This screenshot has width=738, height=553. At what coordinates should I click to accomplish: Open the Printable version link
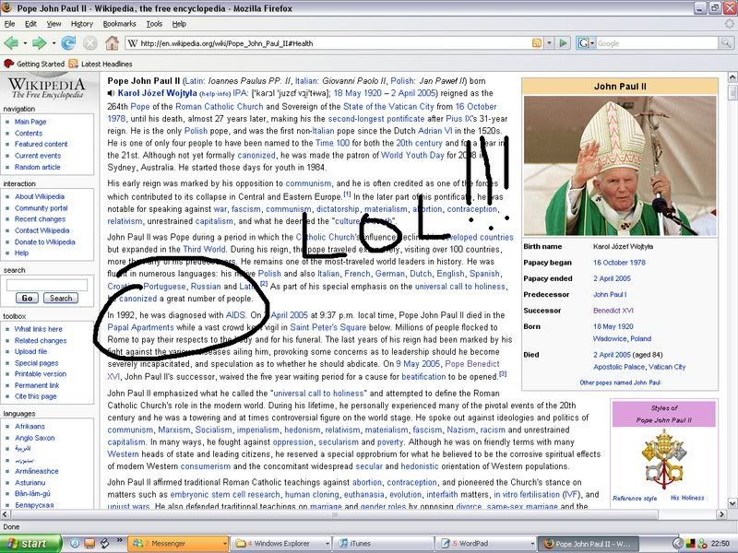41,374
